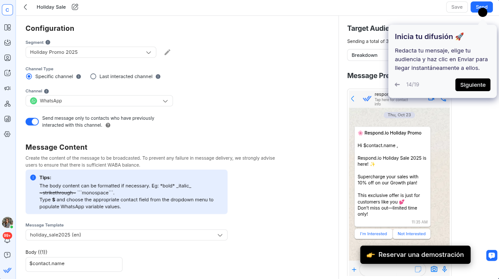Click Siguiente in the tour popup

coord(473,85)
